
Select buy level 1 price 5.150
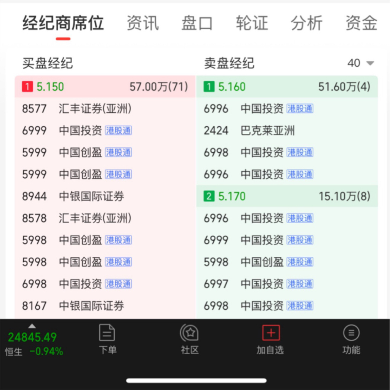tap(50, 87)
